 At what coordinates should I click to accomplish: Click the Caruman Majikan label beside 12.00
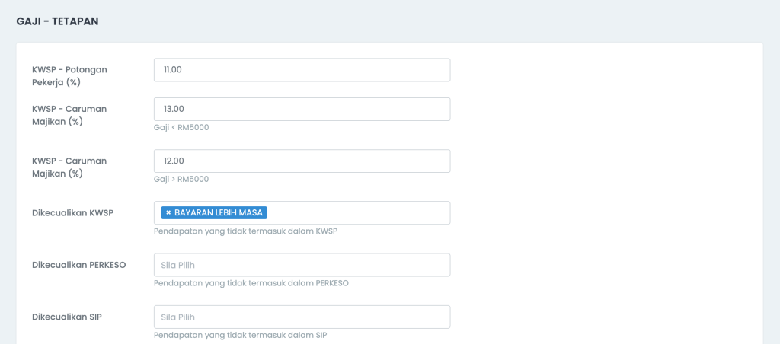[69, 167]
